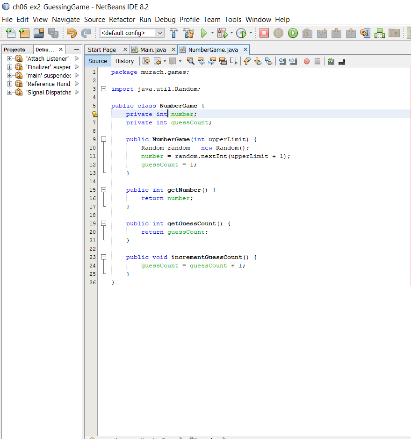This screenshot has width=411, height=439.
Task: Select the Source view toggle
Action: tap(97, 61)
